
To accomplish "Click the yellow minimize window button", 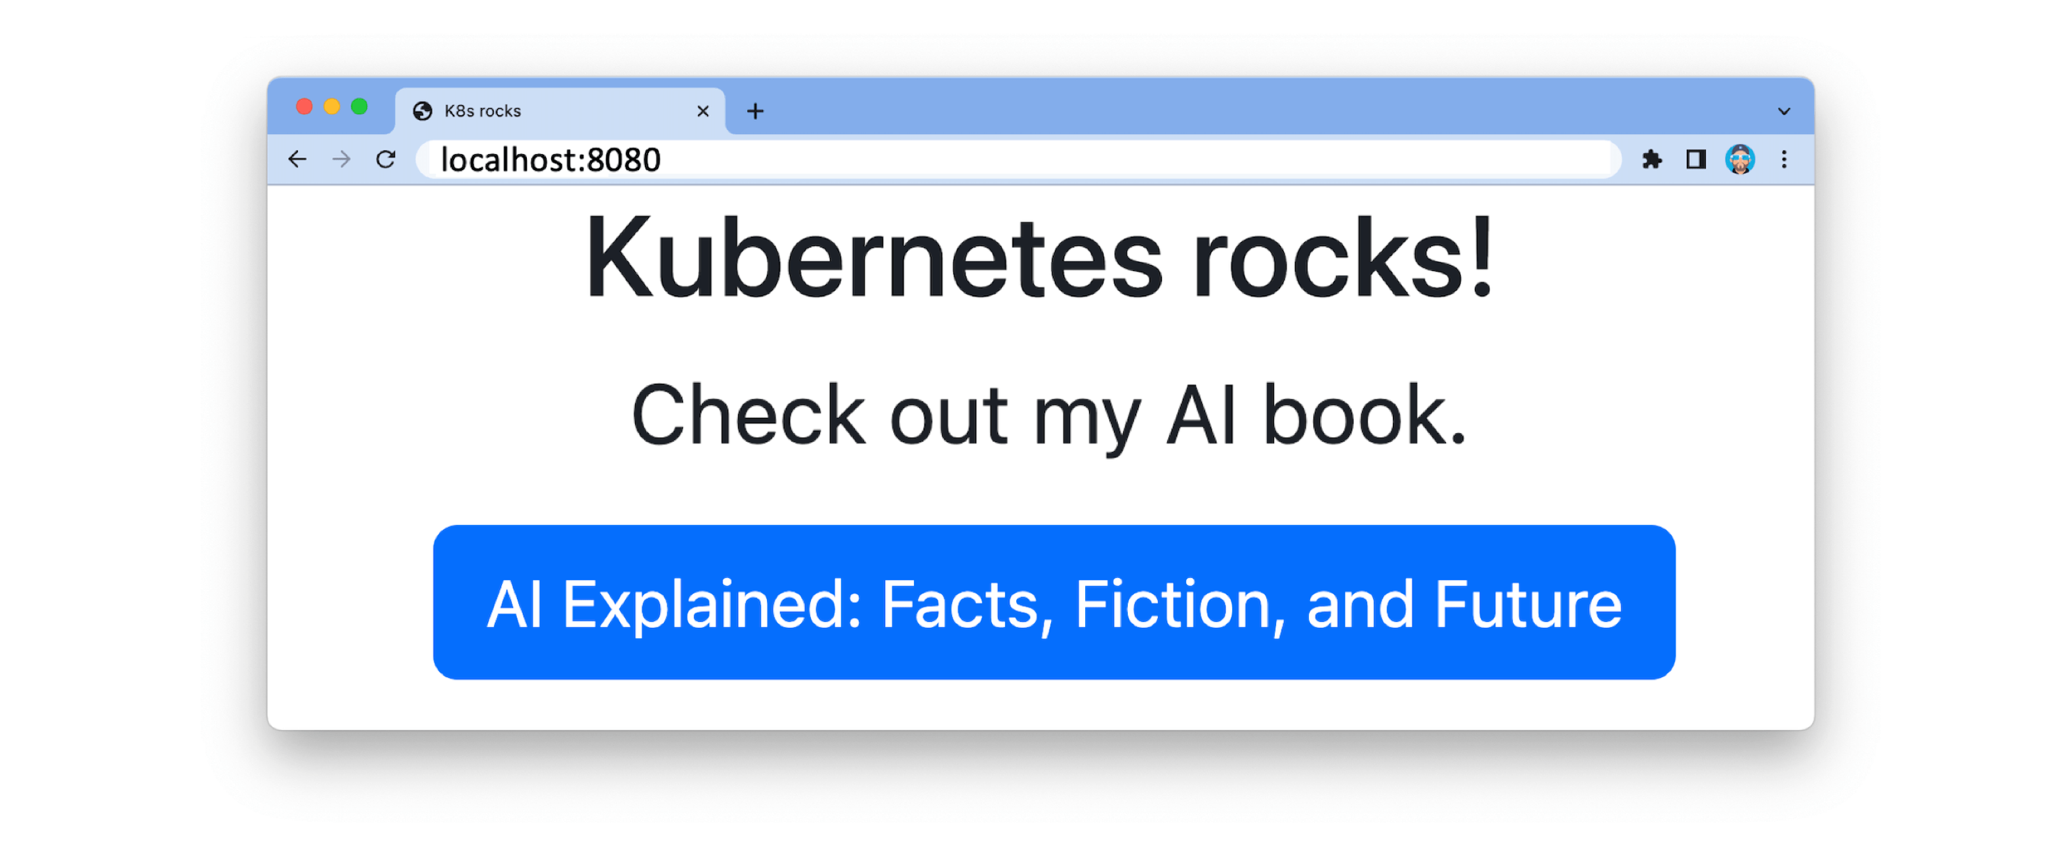I will [331, 107].
